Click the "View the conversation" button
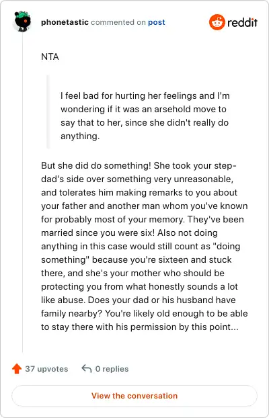The width and height of the screenshot is (269, 418). pyautogui.click(x=134, y=396)
